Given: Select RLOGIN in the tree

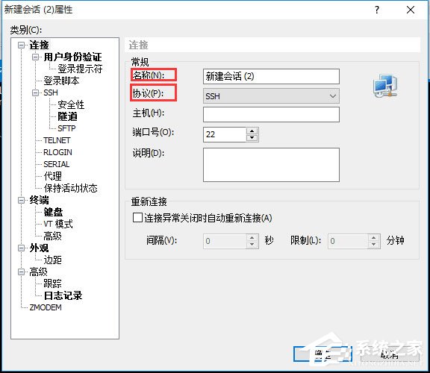Looking at the screenshot, I should tap(58, 152).
